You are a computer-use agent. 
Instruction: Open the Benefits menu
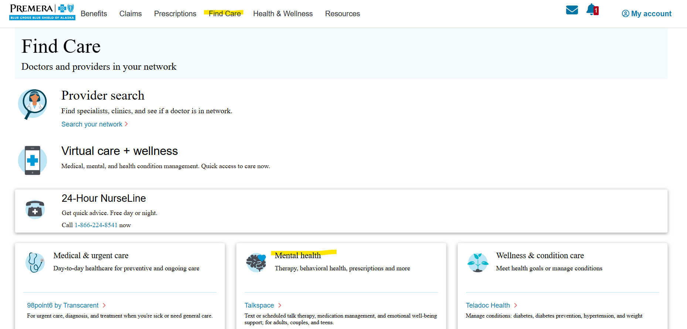94,14
